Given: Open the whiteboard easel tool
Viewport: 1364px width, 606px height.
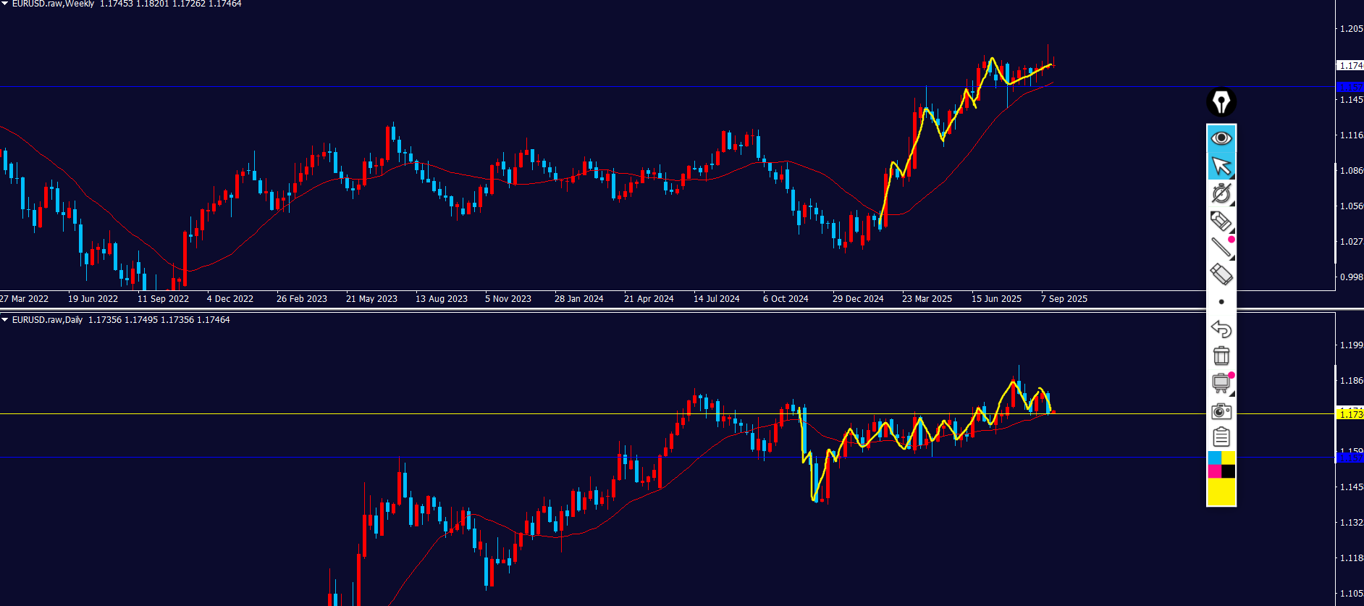Looking at the screenshot, I should click(1221, 383).
